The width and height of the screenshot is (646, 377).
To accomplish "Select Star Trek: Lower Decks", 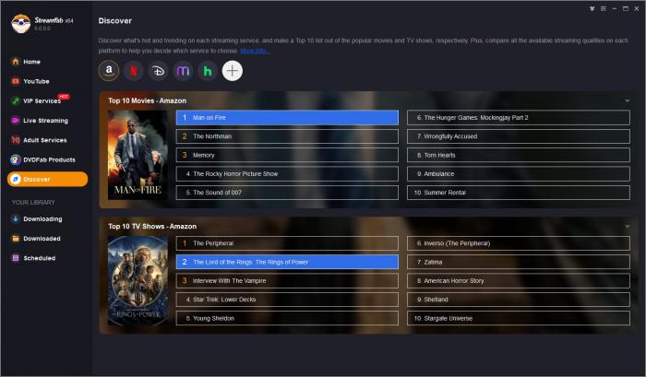I will [287, 300].
